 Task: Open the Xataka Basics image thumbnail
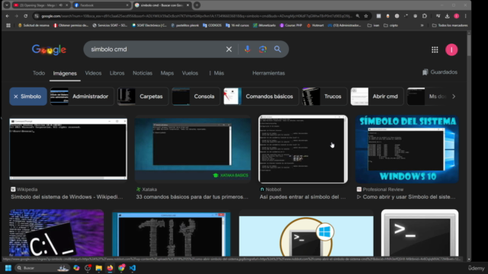coord(193,149)
